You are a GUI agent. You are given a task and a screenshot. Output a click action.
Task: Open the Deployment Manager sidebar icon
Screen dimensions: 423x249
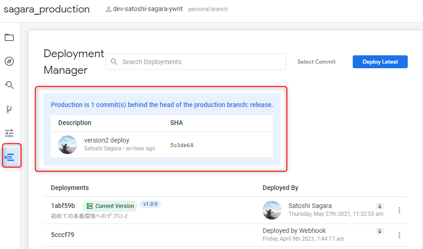(9, 157)
